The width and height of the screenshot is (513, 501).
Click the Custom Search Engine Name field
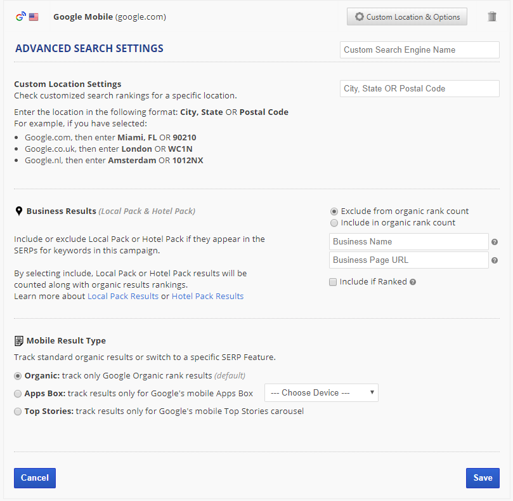pos(420,50)
